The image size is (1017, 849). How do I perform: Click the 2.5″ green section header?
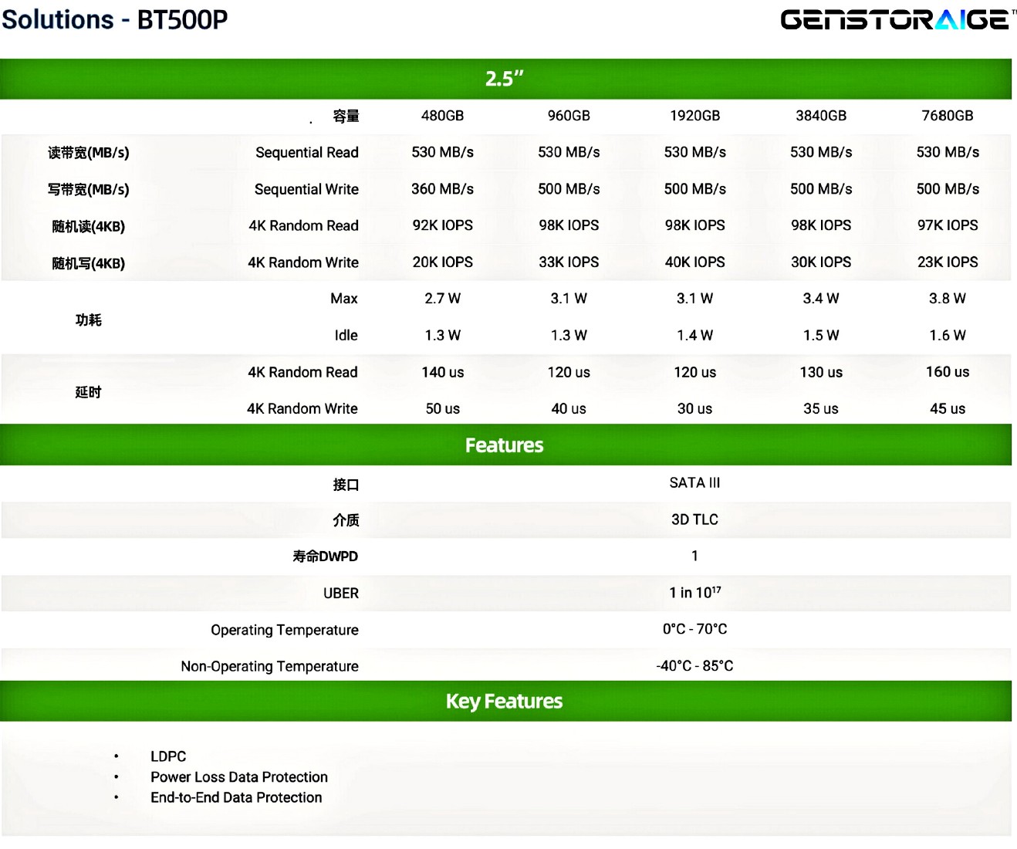[505, 79]
